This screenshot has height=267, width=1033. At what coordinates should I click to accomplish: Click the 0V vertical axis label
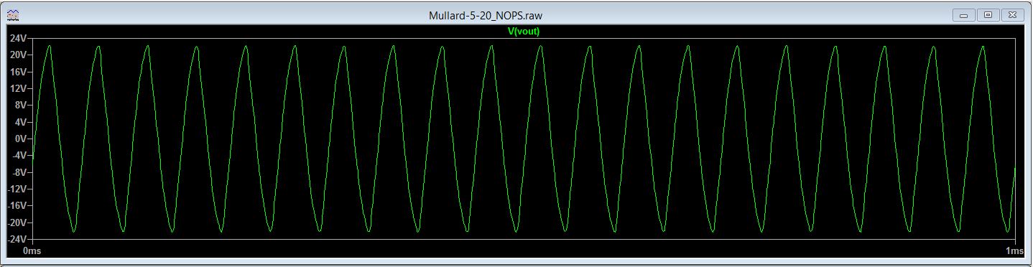[20, 139]
